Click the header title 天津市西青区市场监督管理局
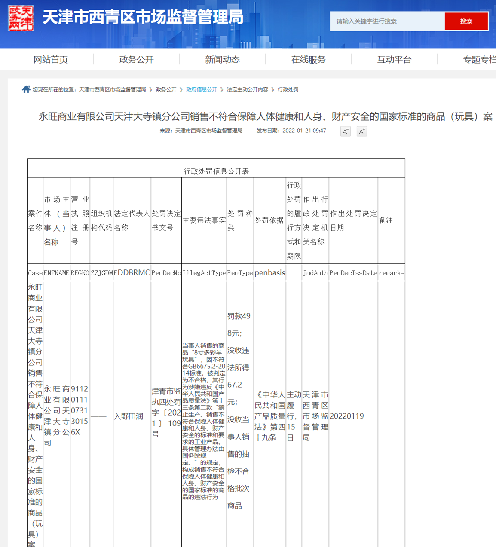This screenshot has height=547, width=496. (143, 18)
